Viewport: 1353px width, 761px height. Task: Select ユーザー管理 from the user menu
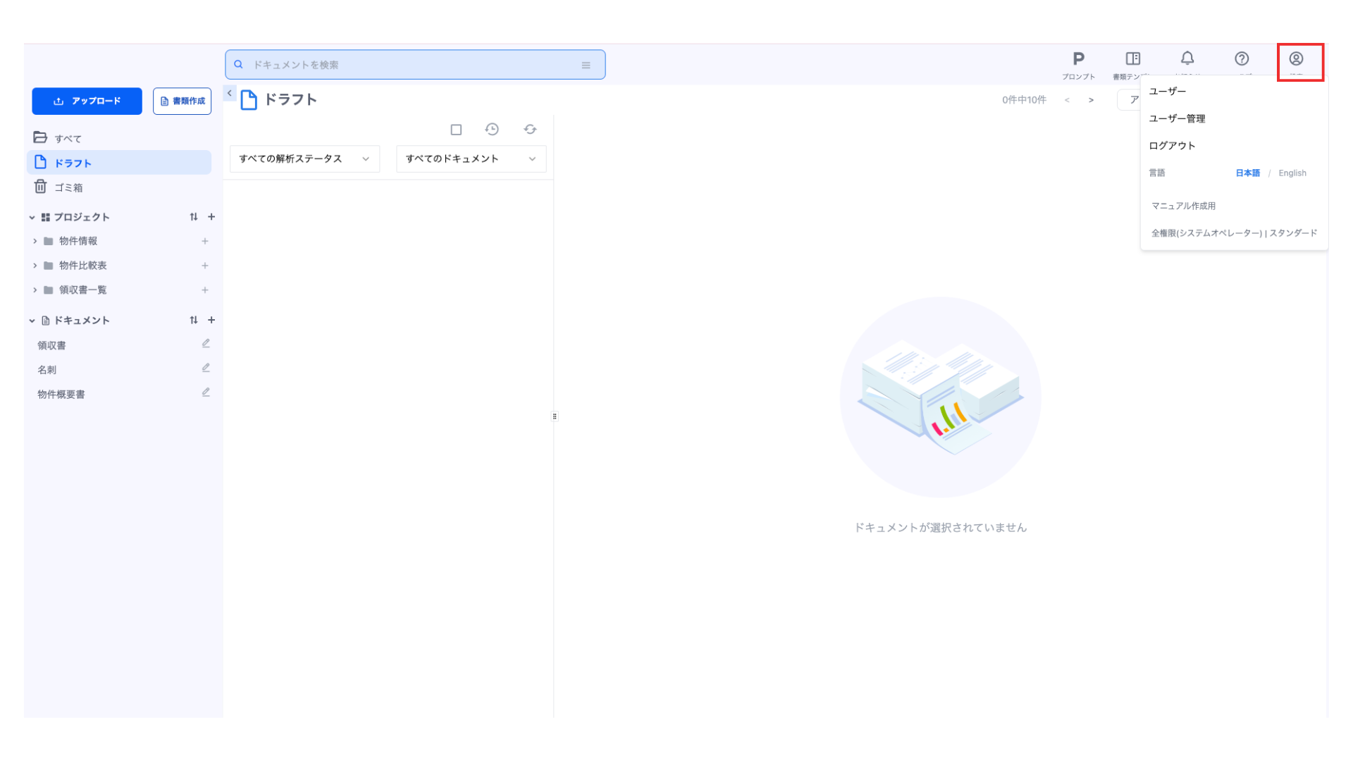tap(1177, 119)
